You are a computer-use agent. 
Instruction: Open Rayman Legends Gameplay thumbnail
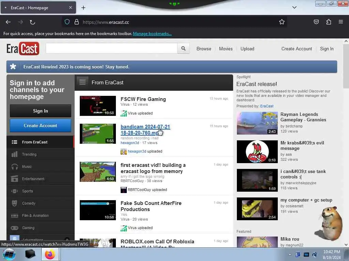coord(257,123)
